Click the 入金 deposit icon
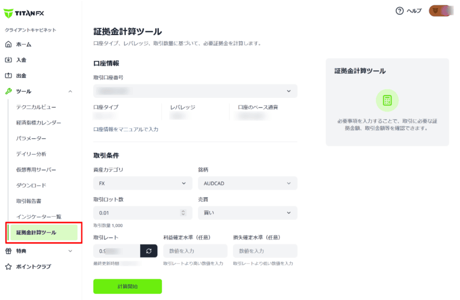 point(9,60)
